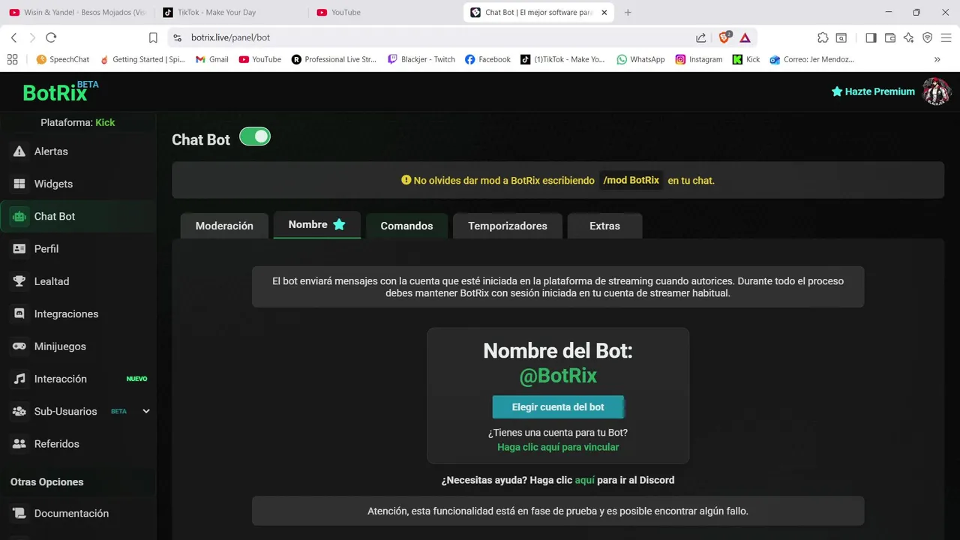
Task: Click the aquí Discord help link
Action: pos(584,480)
